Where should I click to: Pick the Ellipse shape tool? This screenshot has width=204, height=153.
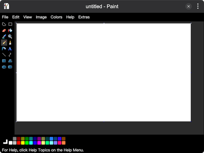[x=4, y=67]
